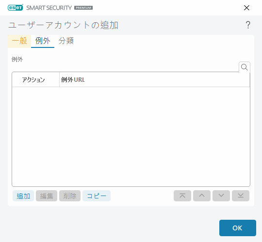Switch to the 一般 tab
262x242 pixels.
point(19,41)
